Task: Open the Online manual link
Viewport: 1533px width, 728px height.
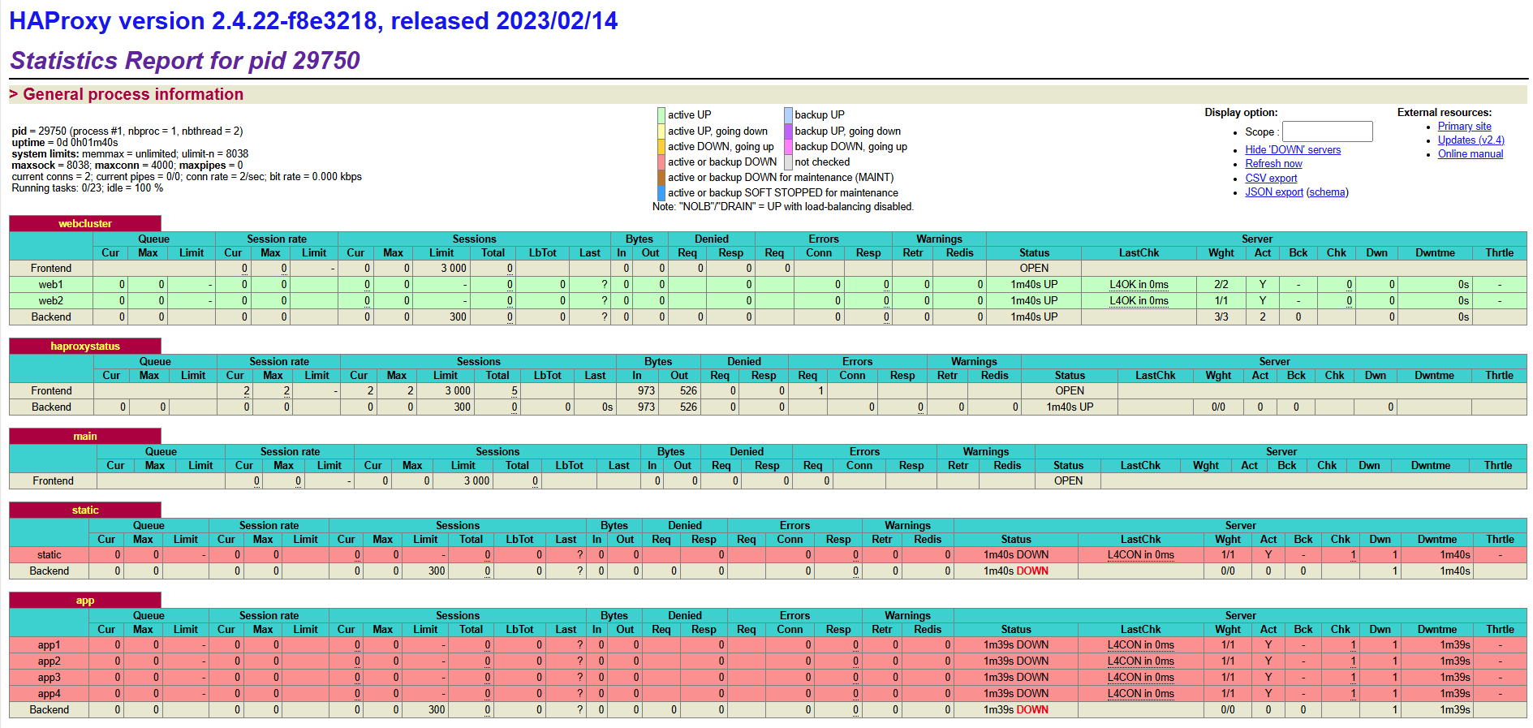Action: pyautogui.click(x=1471, y=153)
